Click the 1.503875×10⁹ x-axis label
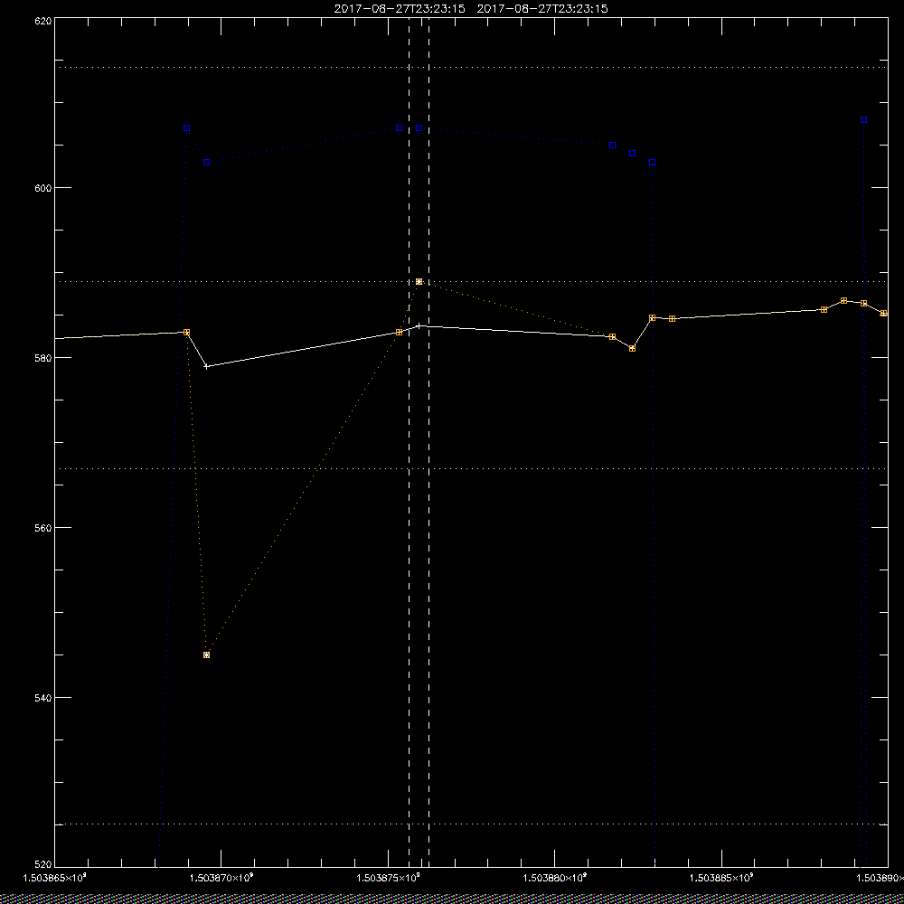 click(x=388, y=878)
